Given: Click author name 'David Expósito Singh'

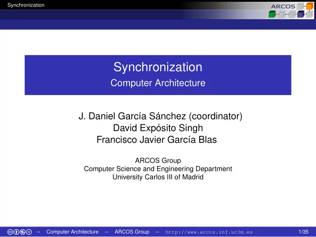Looking at the screenshot, I should [158, 128].
